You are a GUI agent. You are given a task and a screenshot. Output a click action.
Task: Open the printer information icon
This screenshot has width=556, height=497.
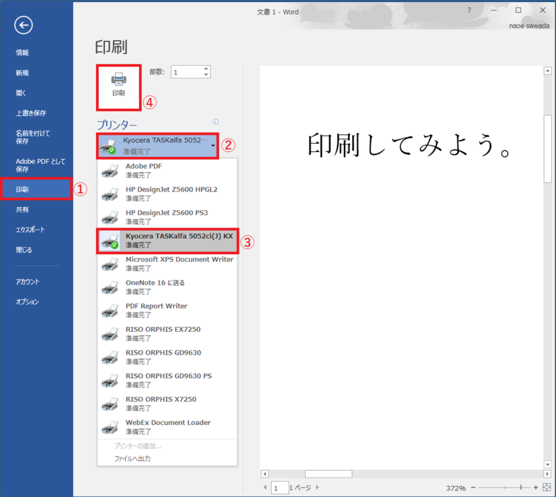pyautogui.click(x=215, y=121)
